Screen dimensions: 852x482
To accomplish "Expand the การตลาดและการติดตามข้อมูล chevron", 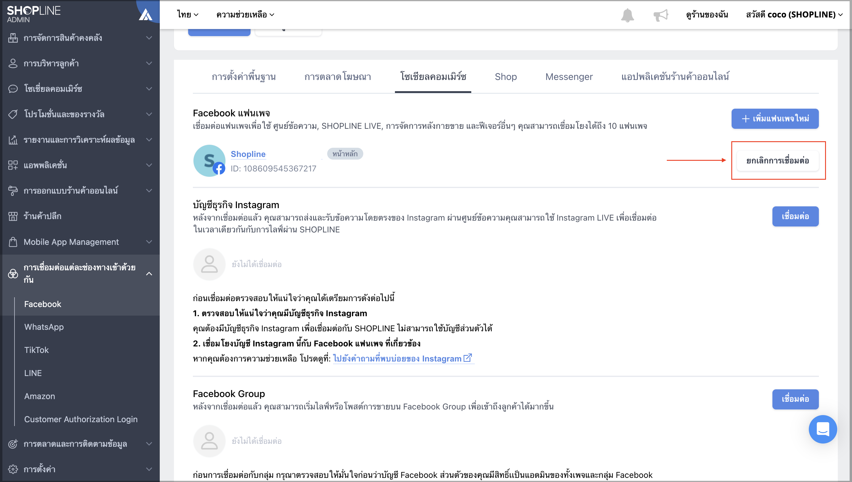I will (x=149, y=444).
